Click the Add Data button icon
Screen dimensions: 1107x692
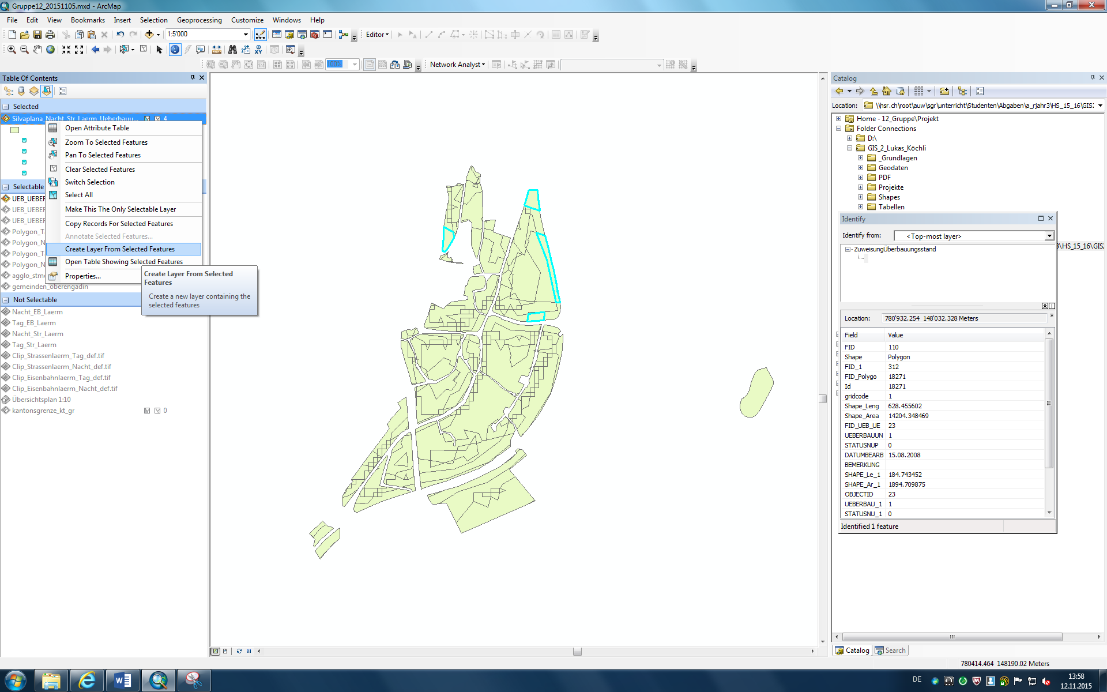149,35
